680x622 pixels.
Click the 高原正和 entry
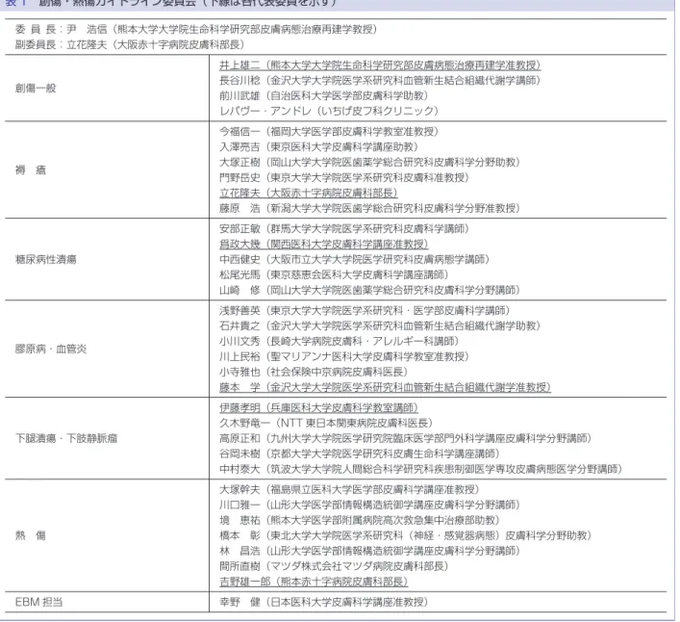(x=406, y=438)
